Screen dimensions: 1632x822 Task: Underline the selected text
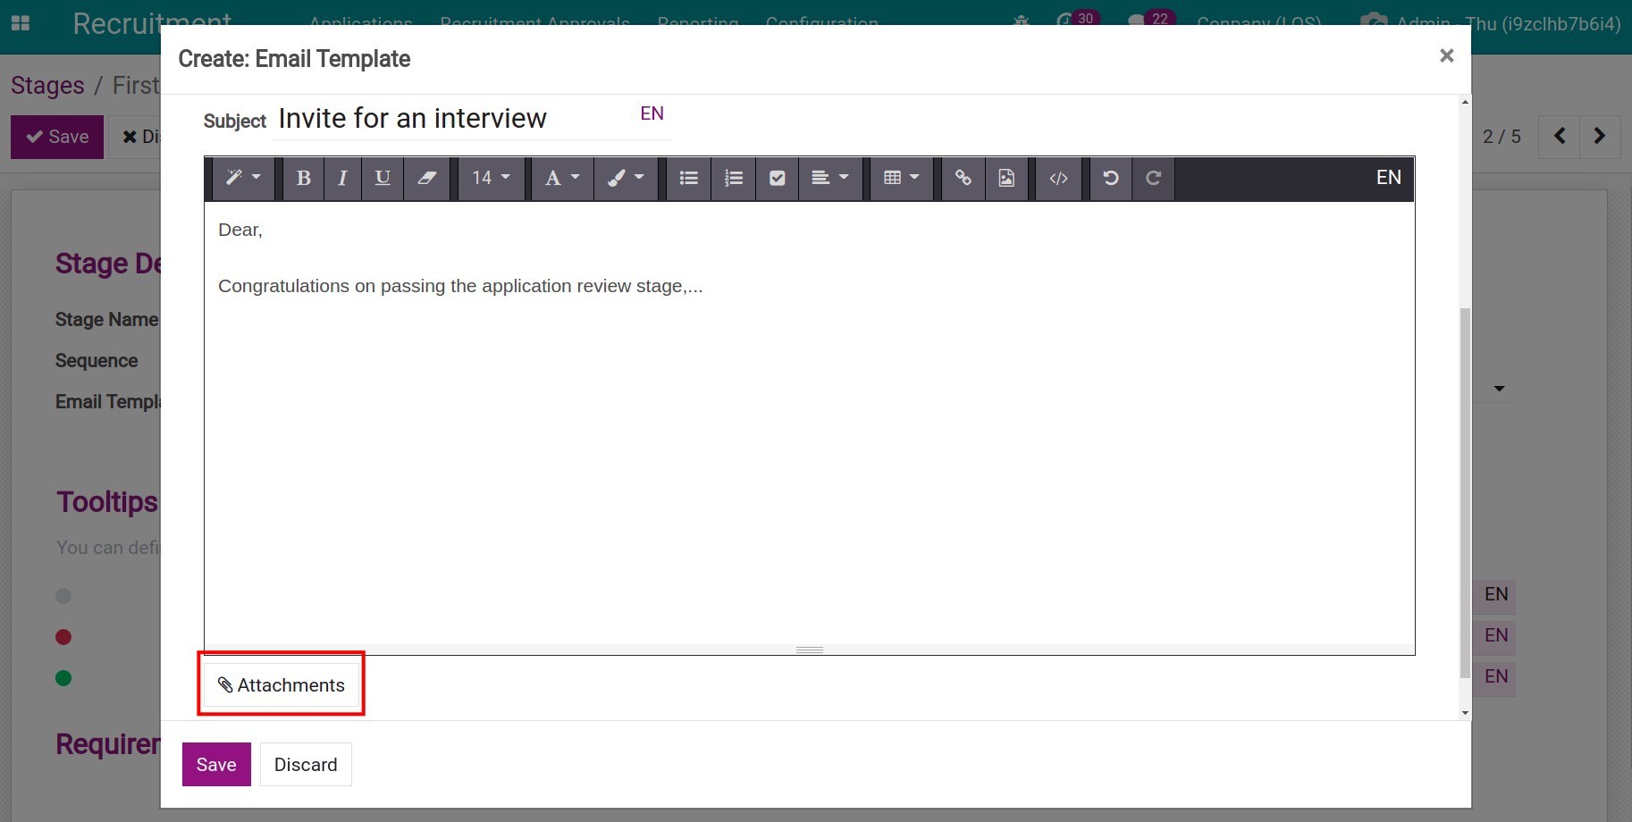pos(383,178)
